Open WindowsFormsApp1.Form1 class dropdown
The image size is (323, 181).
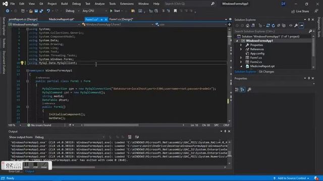coord(118,25)
